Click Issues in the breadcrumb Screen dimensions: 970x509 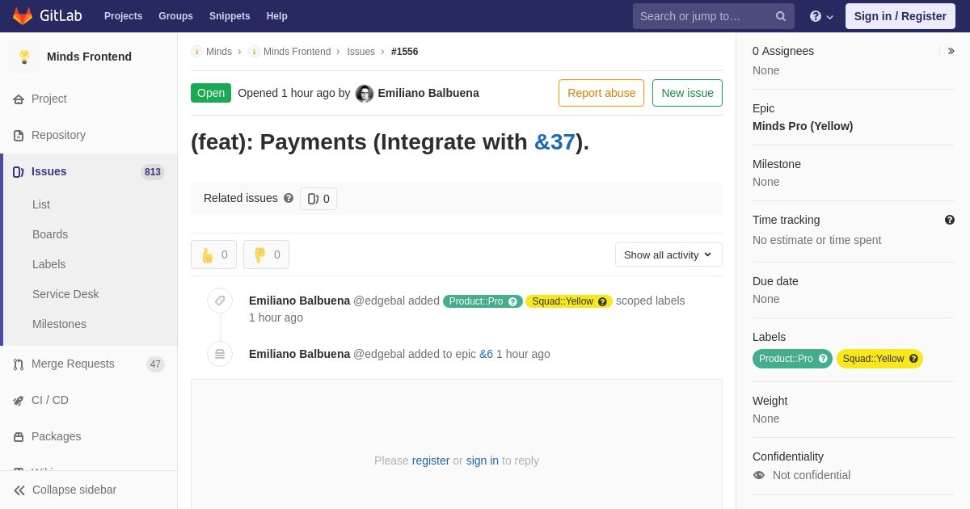point(361,52)
